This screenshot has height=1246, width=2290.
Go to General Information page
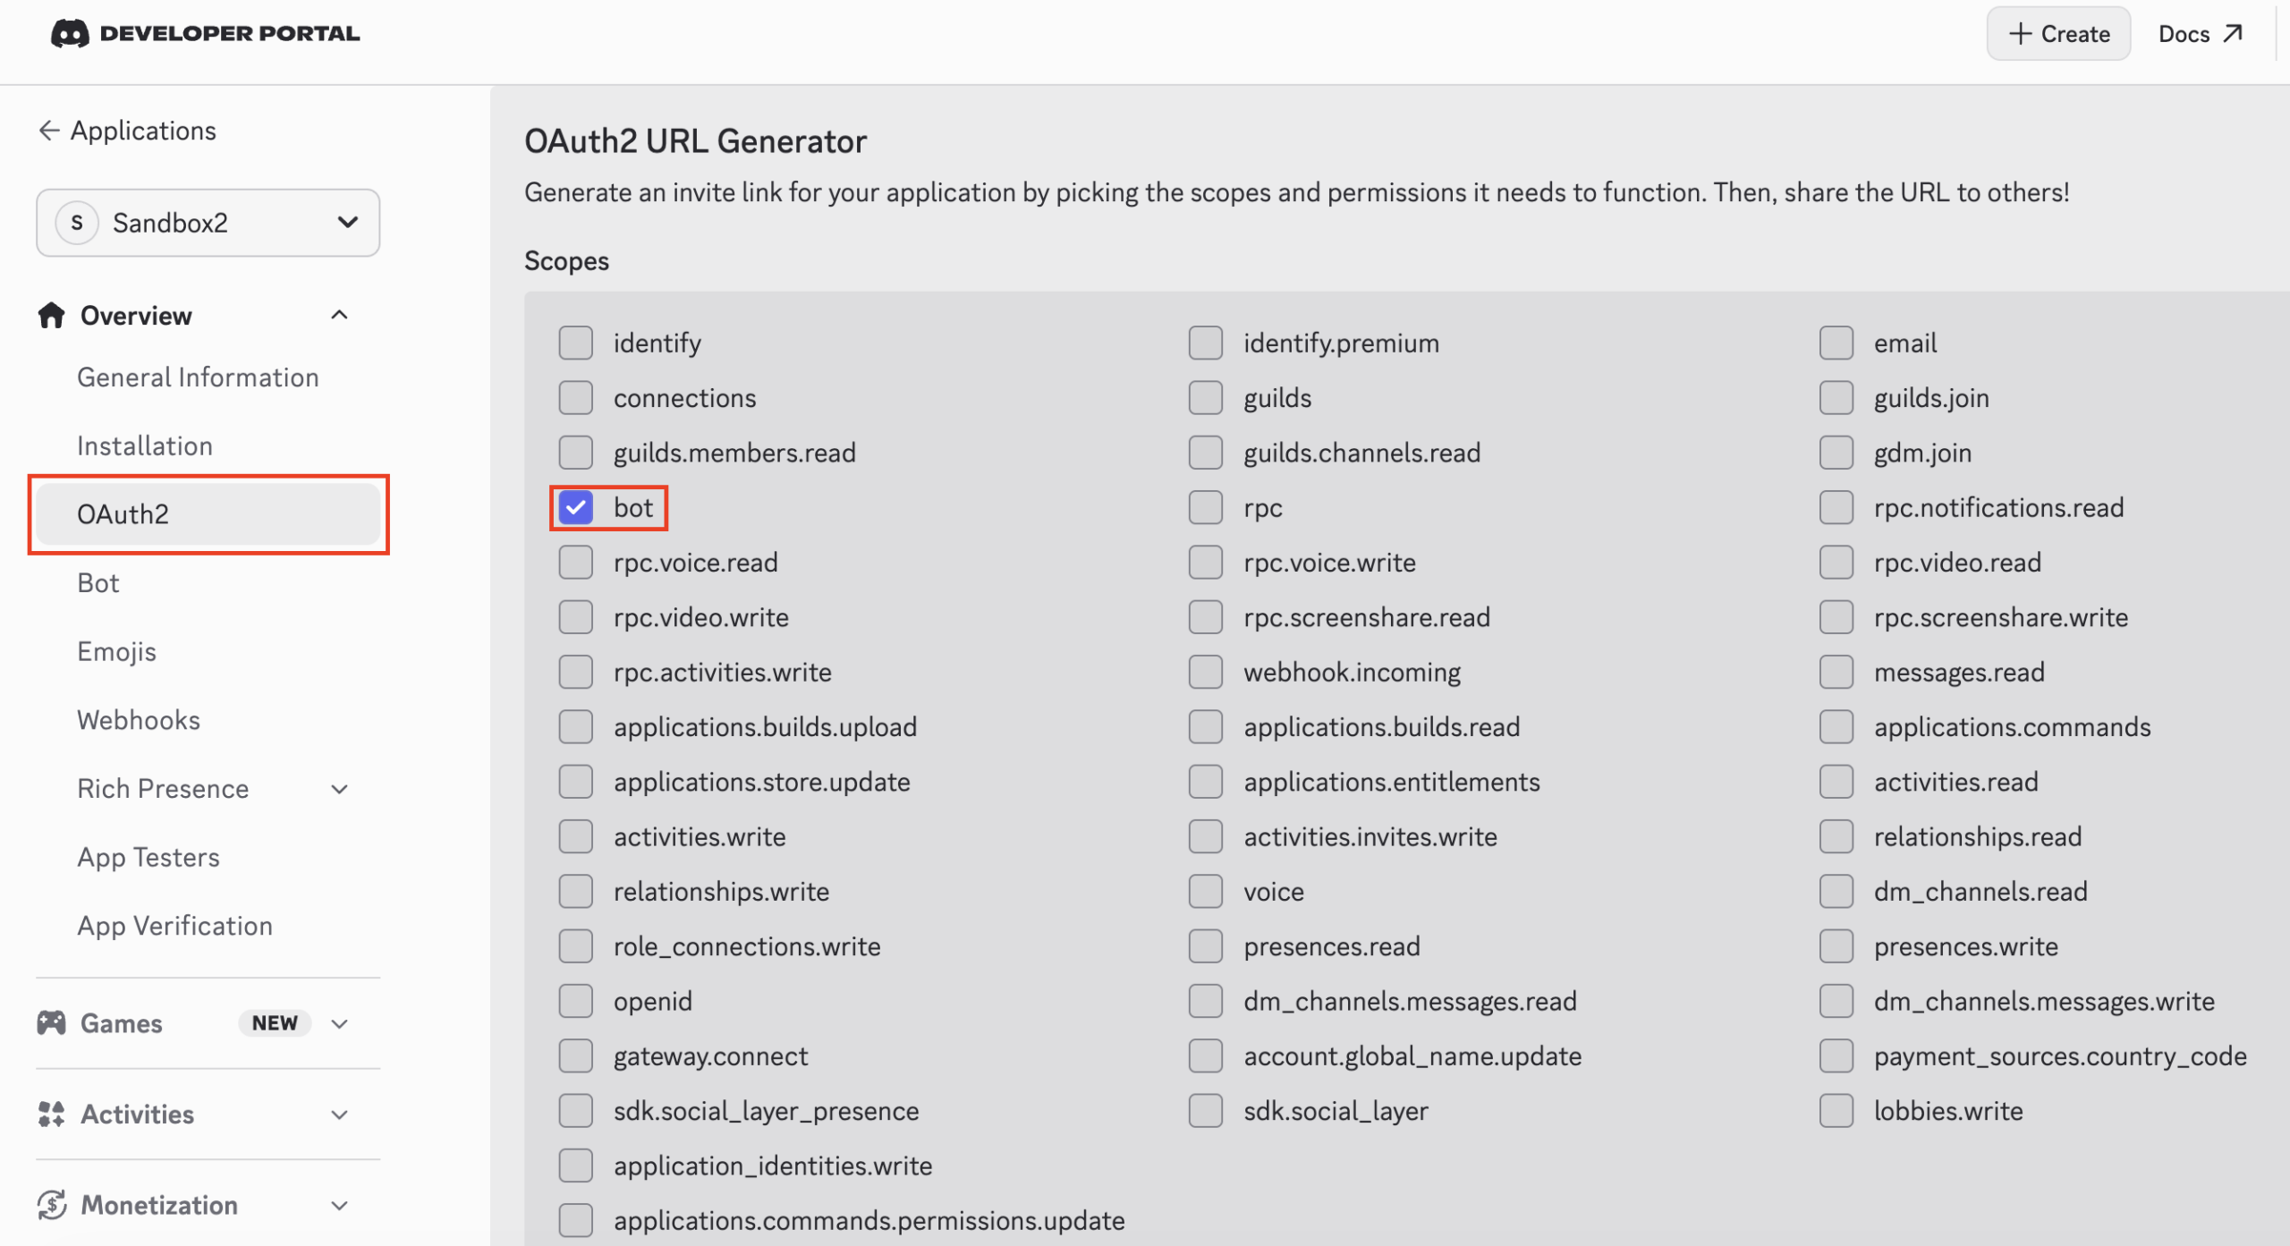[x=198, y=377]
